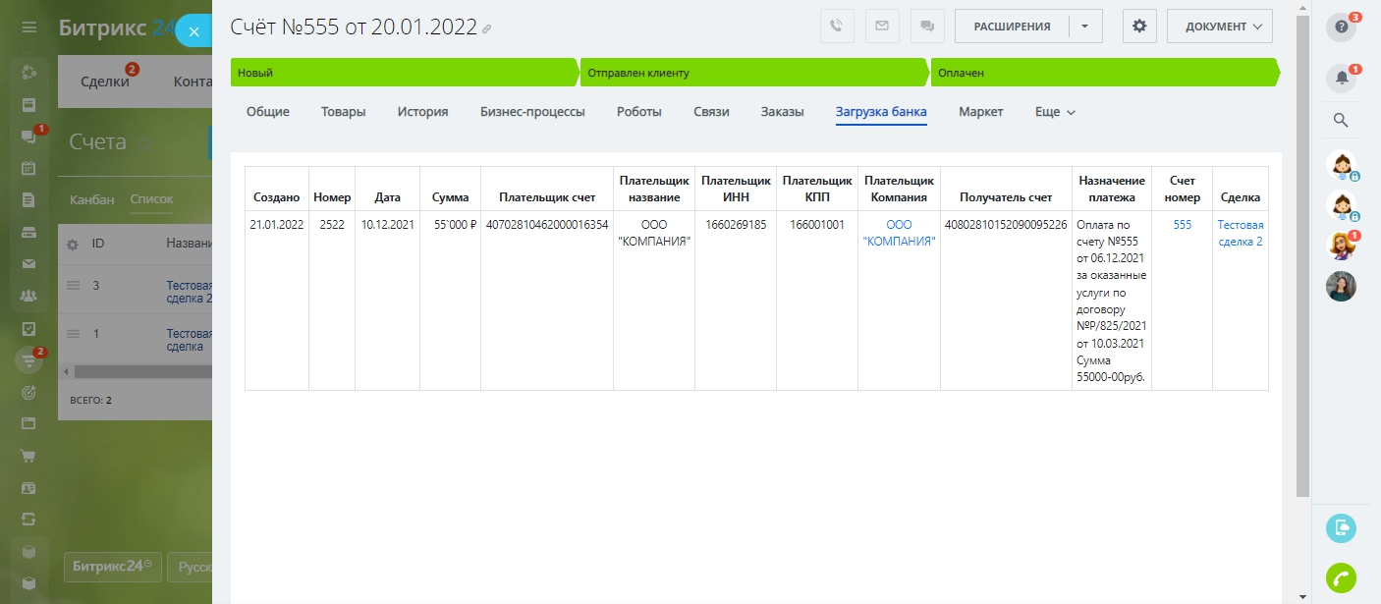1381x604 pixels.
Task: Open the notifications bell icon
Action: [1341, 79]
